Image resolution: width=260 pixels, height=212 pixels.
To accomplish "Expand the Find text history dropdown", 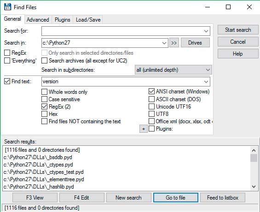I will tap(206, 81).
